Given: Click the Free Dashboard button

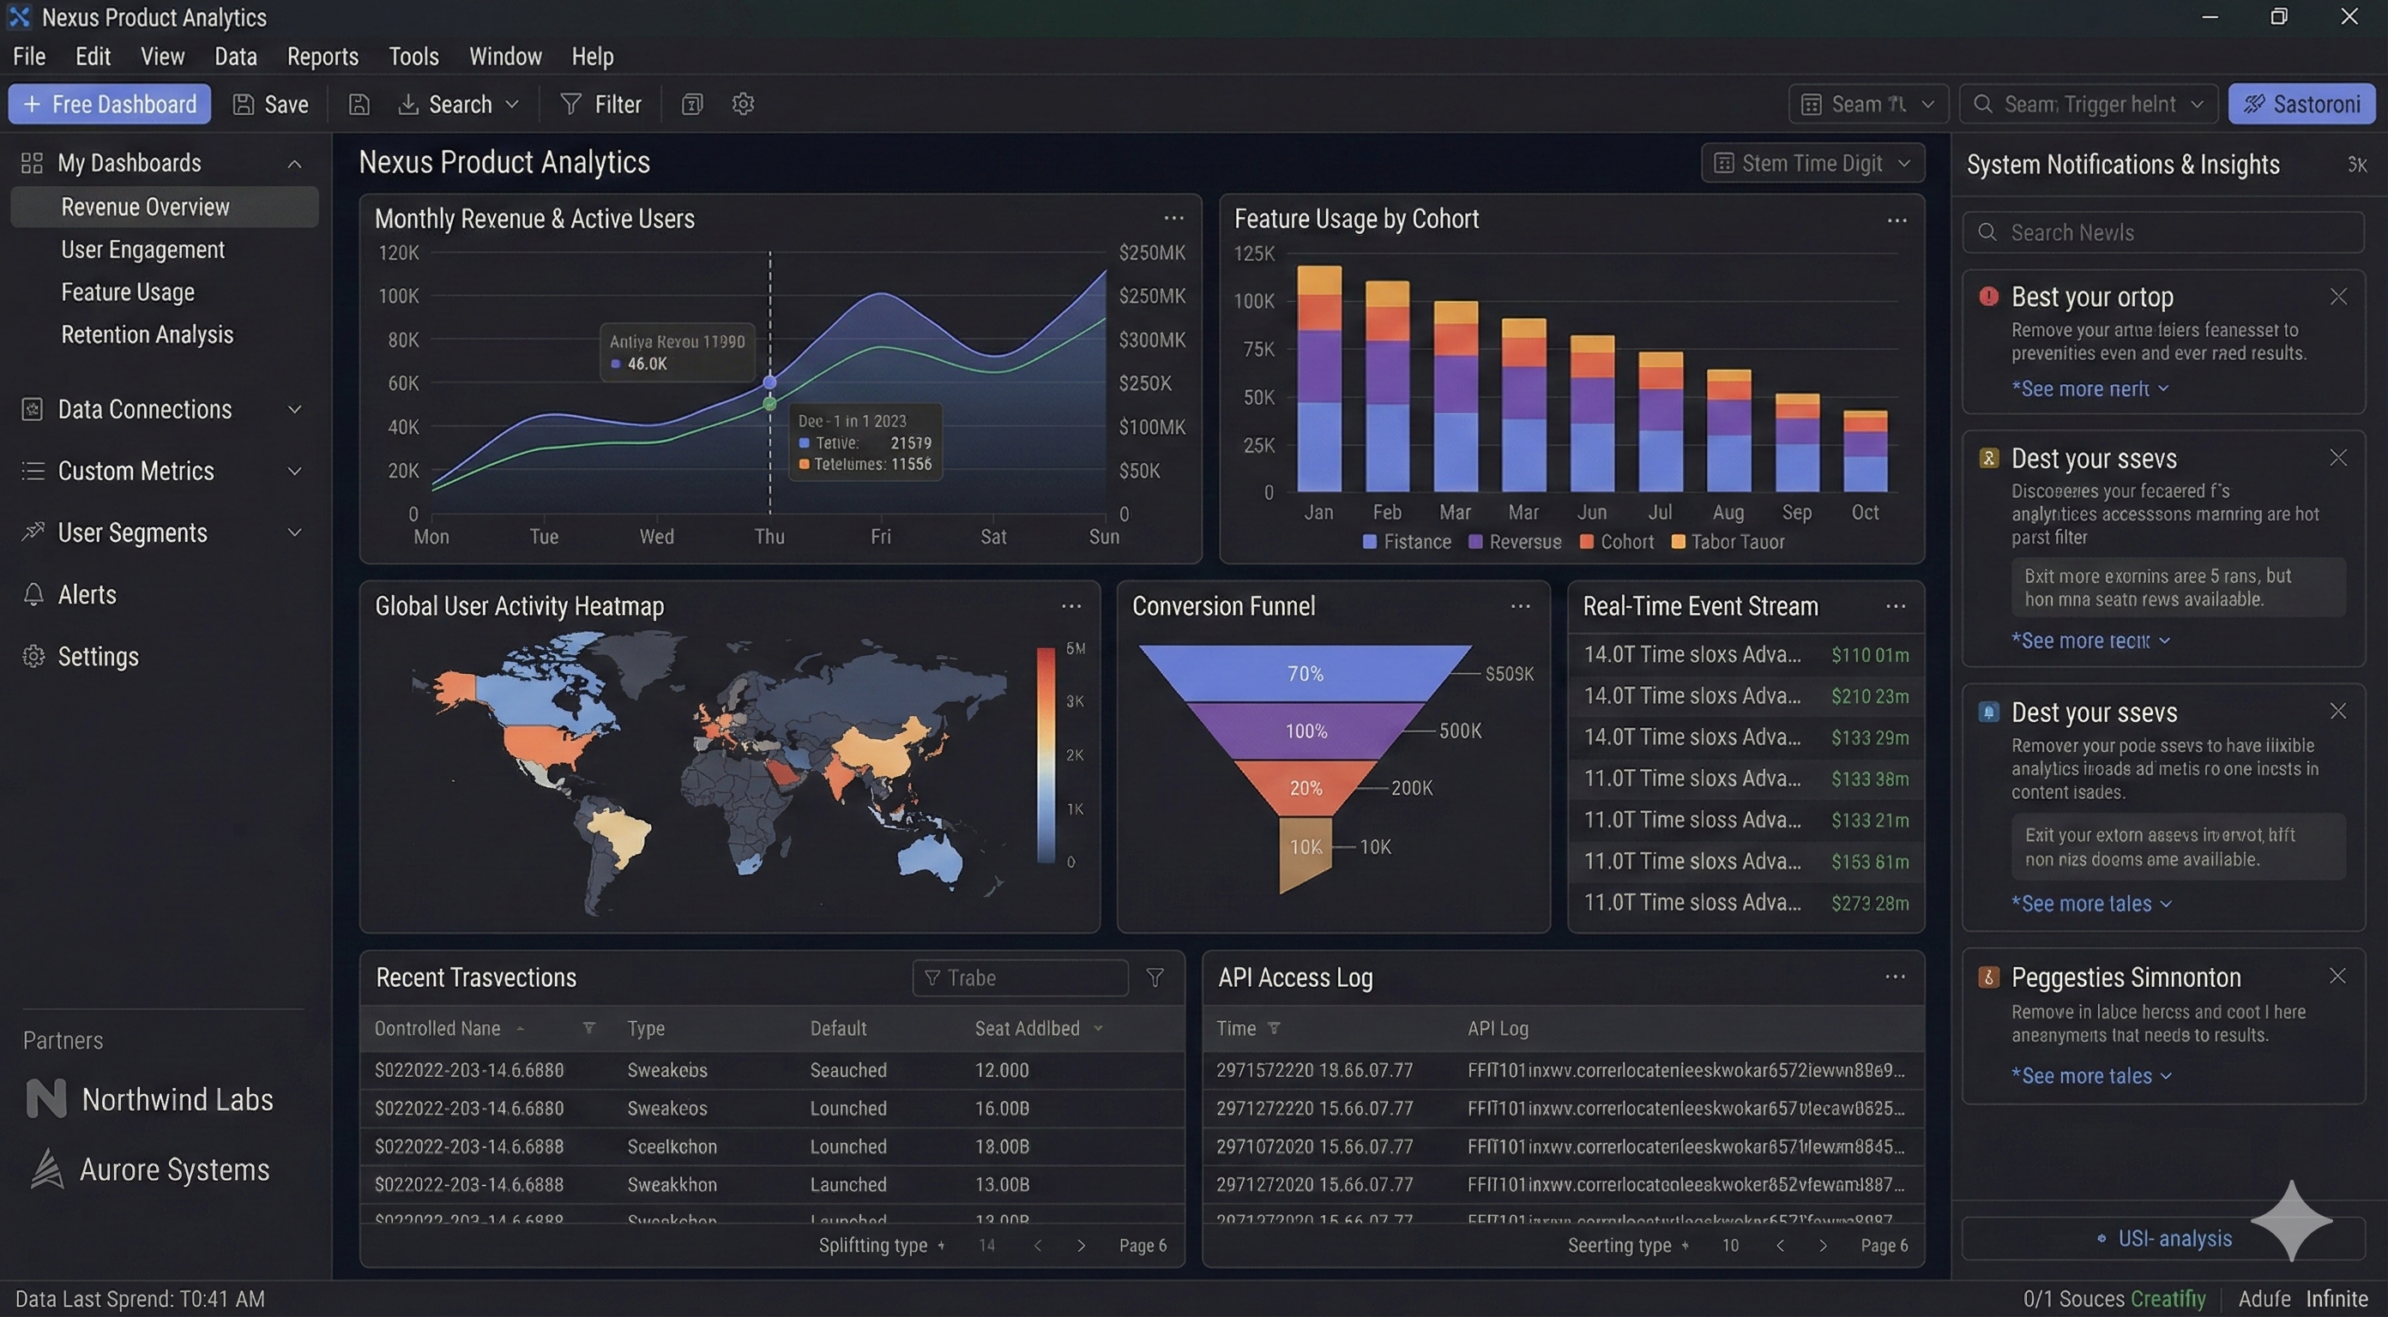Looking at the screenshot, I should pyautogui.click(x=108, y=104).
